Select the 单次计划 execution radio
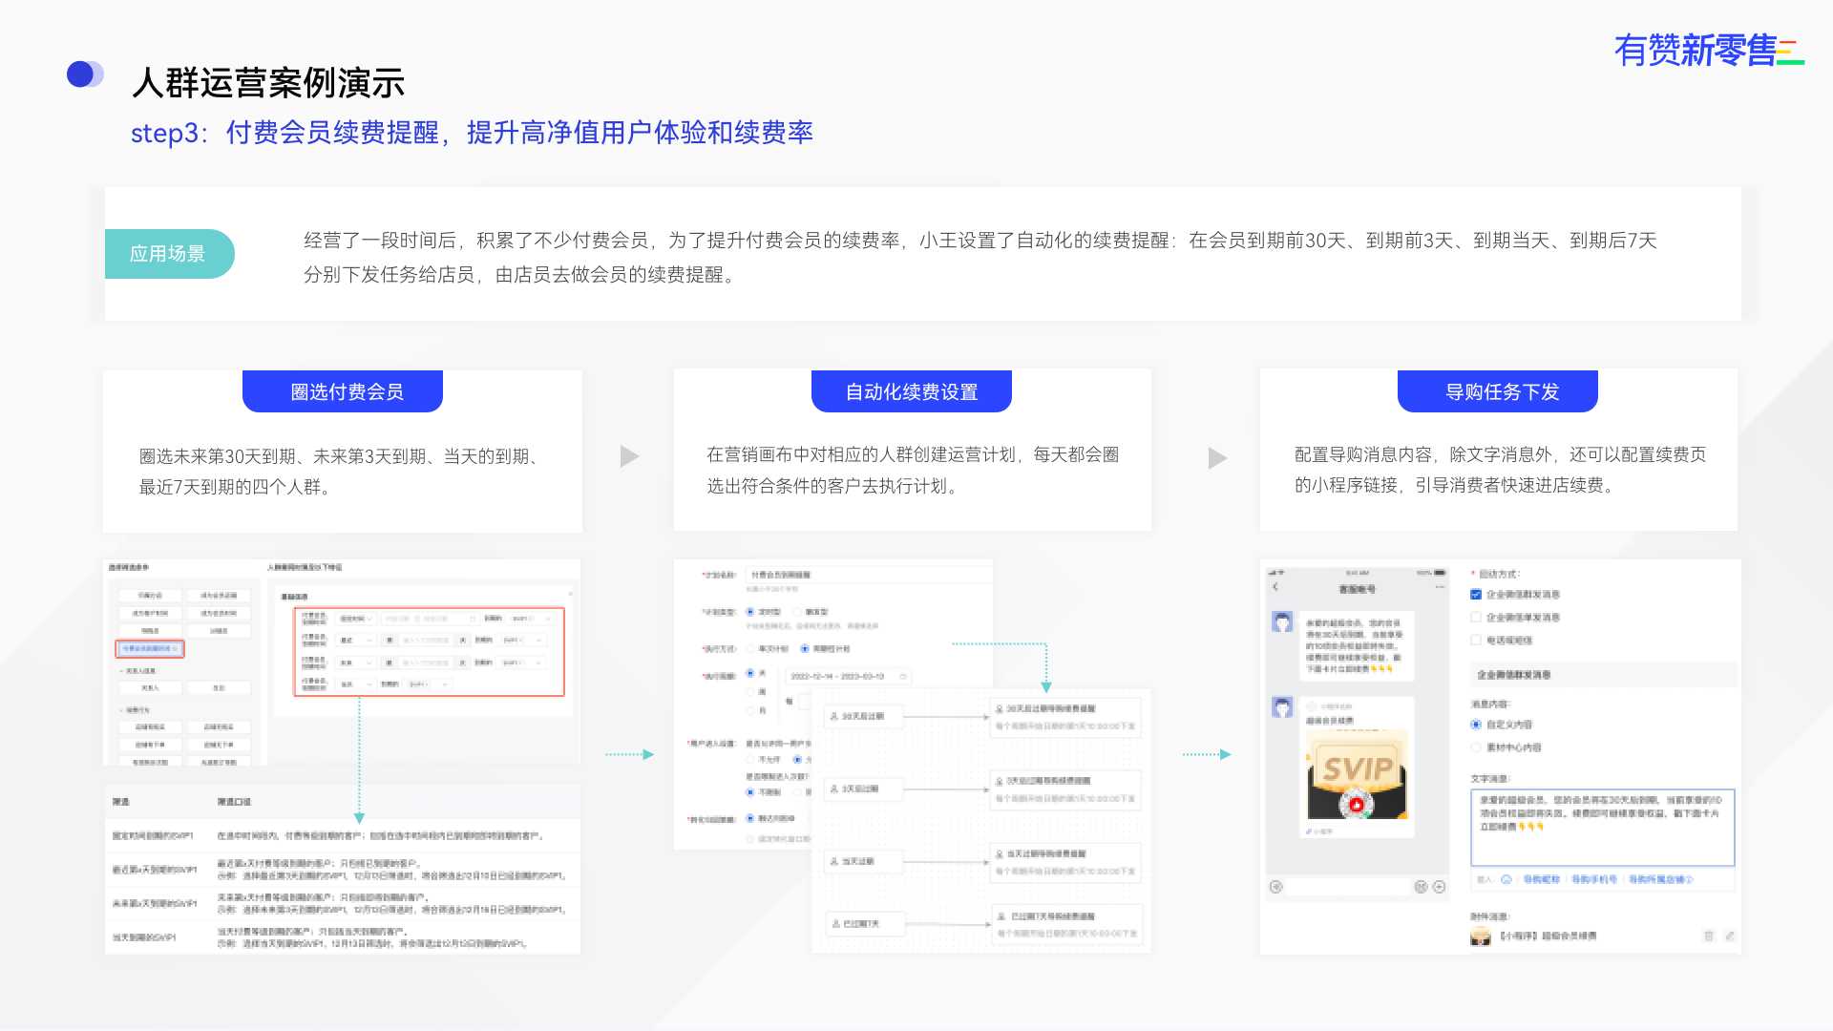The height and width of the screenshot is (1031, 1833). click(x=750, y=648)
